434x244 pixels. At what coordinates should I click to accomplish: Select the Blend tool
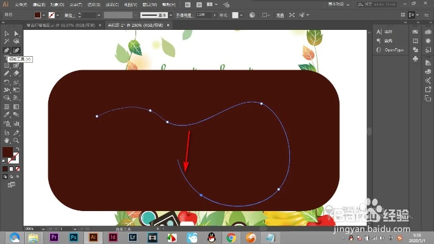[x=16, y=115]
